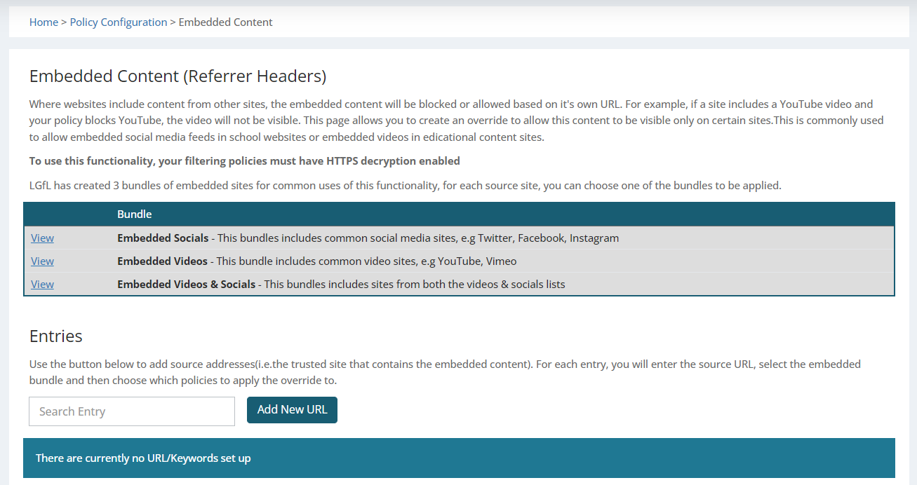Image resolution: width=917 pixels, height=485 pixels.
Task: Click the sentence about LGfL's 3 bundles
Action: coord(405,186)
